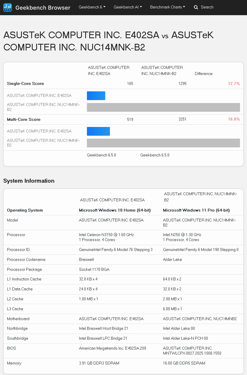Expand the Benchmark Charts dropdown
The image size is (247, 375).
168,7
